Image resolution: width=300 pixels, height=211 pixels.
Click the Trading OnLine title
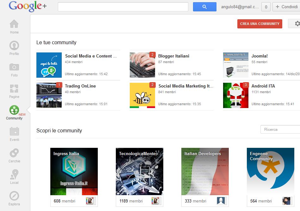coord(80,86)
